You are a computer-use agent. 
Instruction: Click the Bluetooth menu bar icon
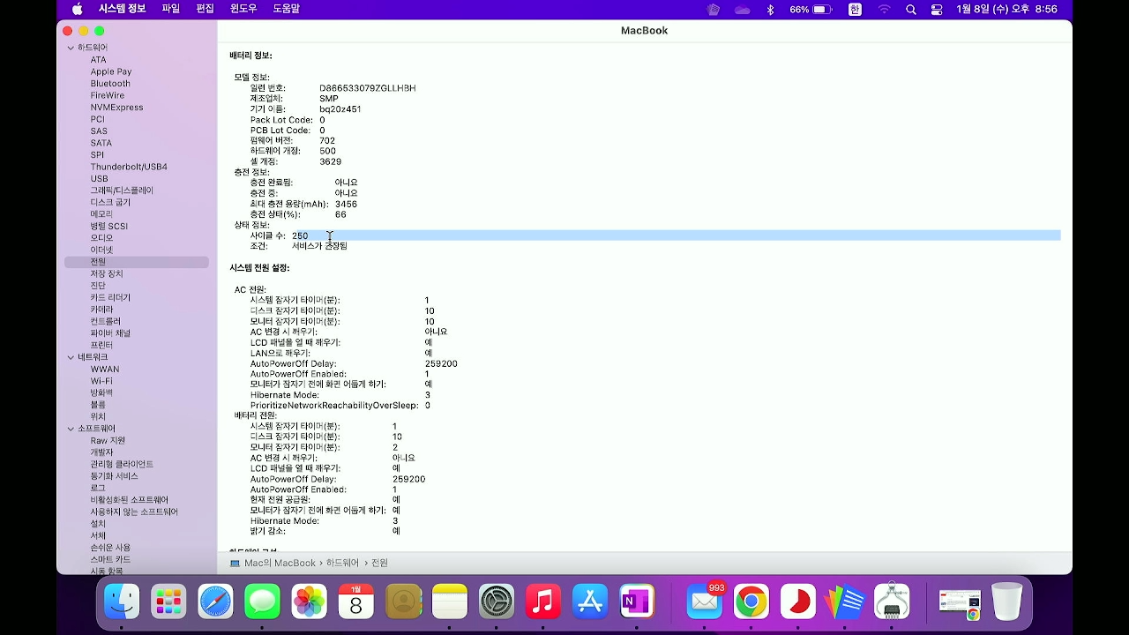(770, 9)
